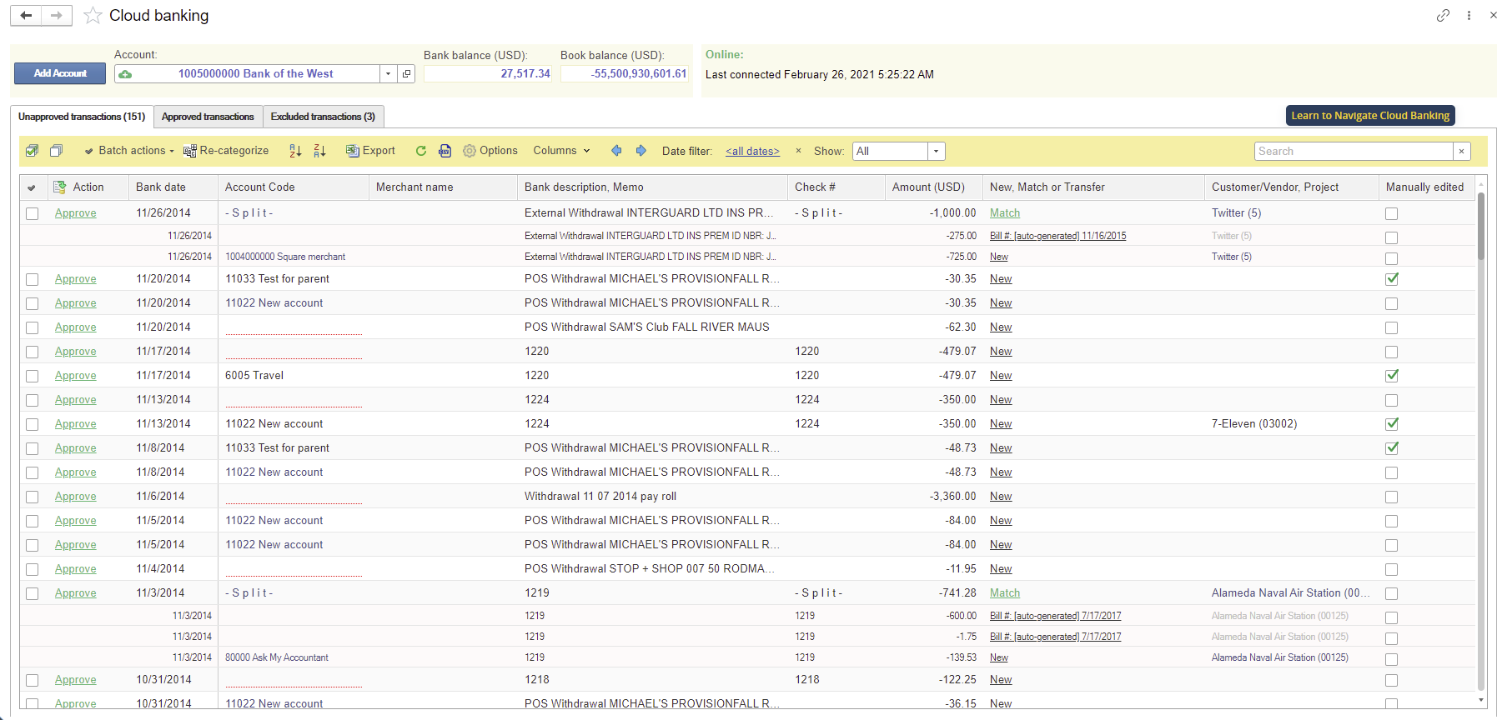Check Manually edited for SAM'S Club row
This screenshot has height=720, width=1497.
coord(1391,327)
